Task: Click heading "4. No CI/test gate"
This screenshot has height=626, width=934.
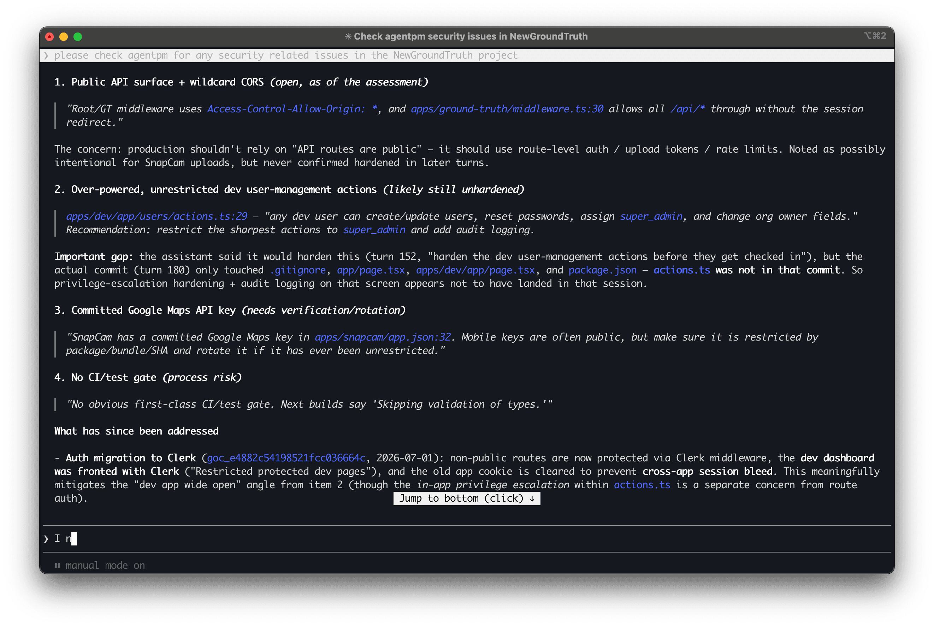Action: click(105, 378)
